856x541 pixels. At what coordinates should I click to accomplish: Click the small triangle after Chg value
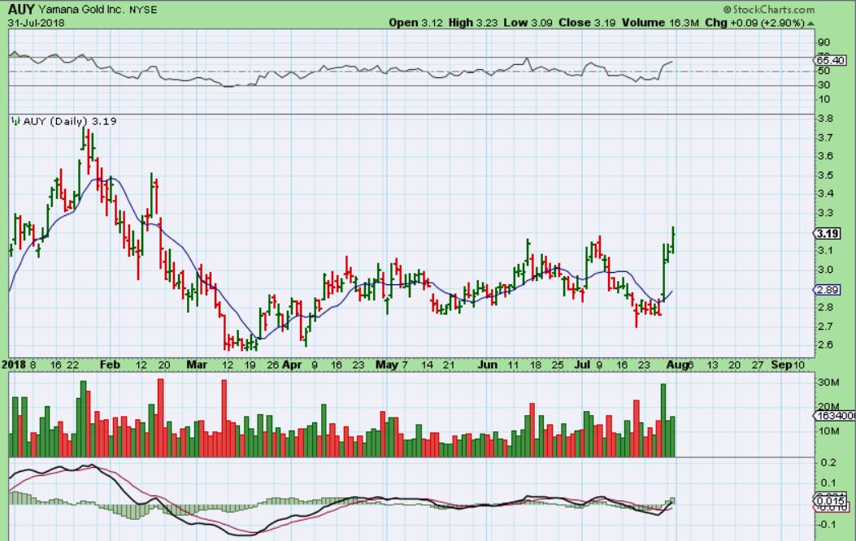click(810, 24)
